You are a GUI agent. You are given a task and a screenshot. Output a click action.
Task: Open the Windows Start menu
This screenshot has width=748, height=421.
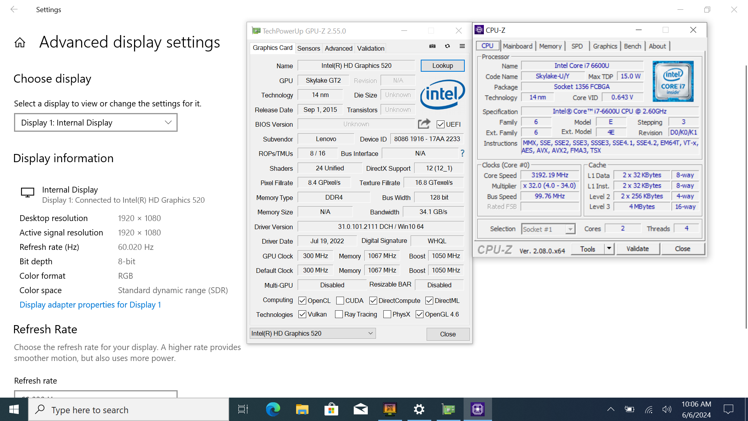[x=14, y=409]
